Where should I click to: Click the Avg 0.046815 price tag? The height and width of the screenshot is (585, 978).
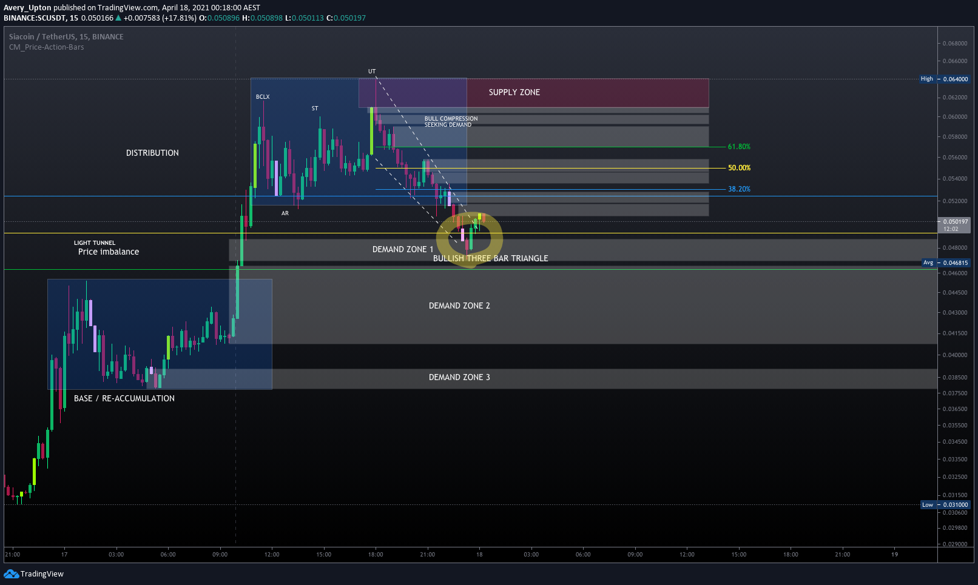tap(946, 262)
